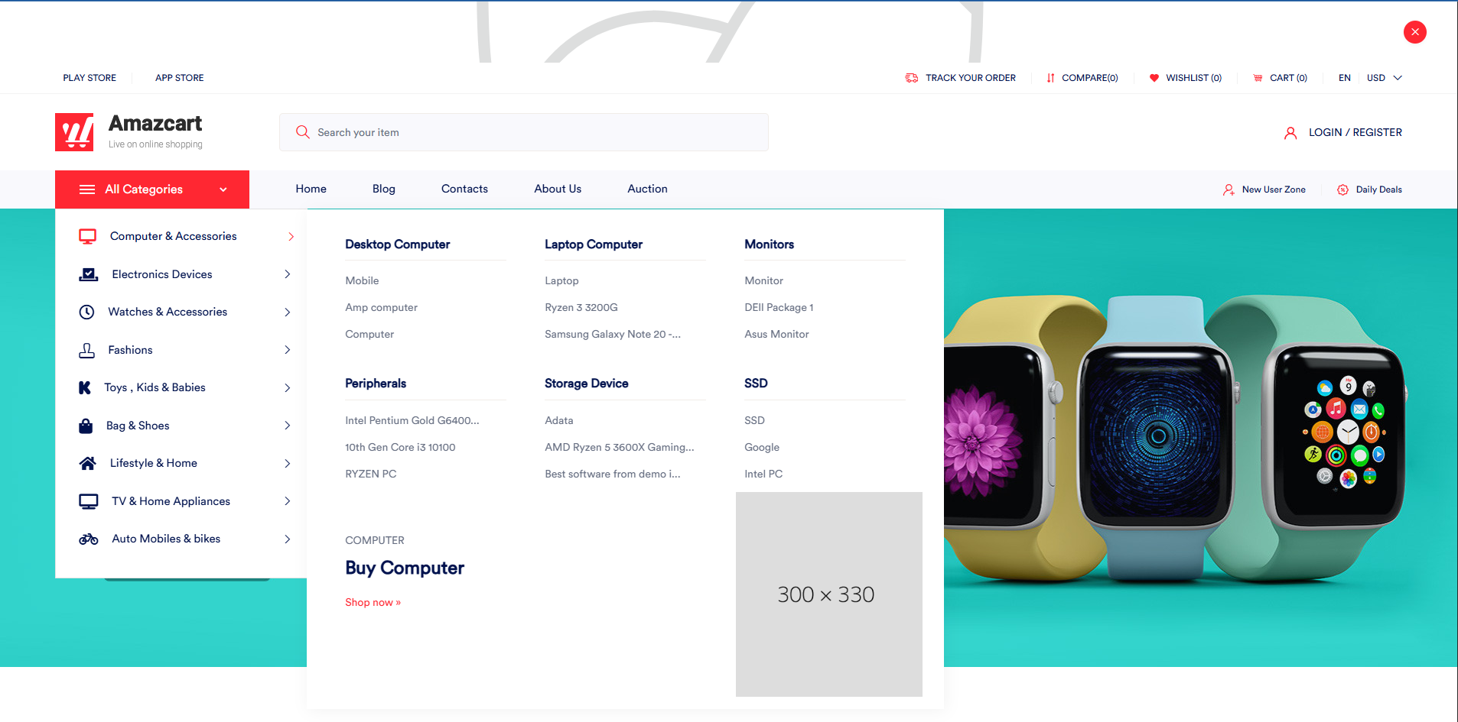Click the Fashions stamp icon
1458x722 pixels.
click(87, 350)
